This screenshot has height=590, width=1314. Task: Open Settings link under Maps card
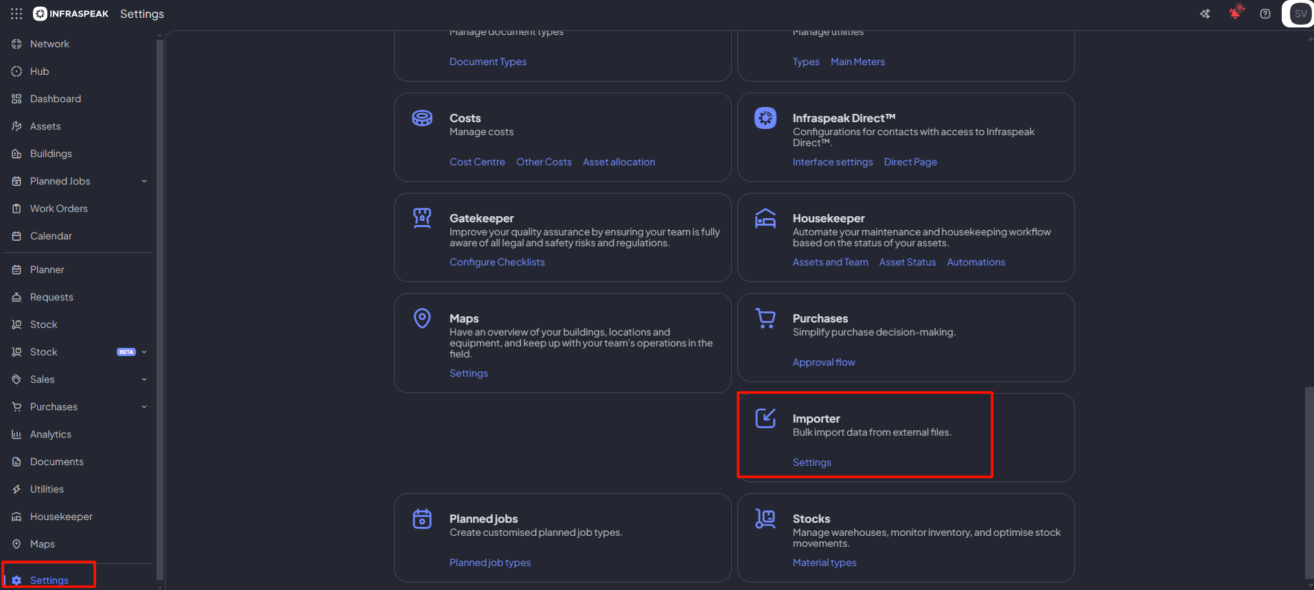(x=469, y=373)
